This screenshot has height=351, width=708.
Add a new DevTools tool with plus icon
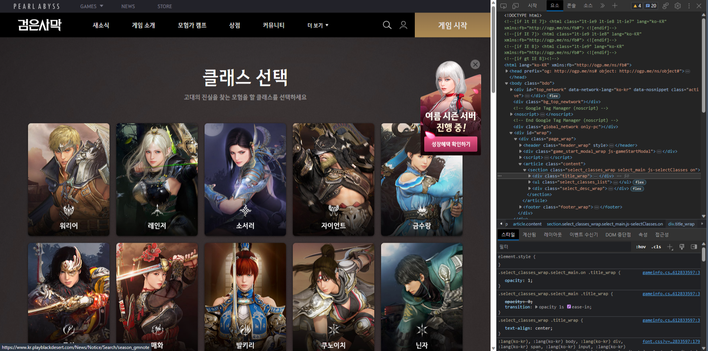[x=614, y=6]
